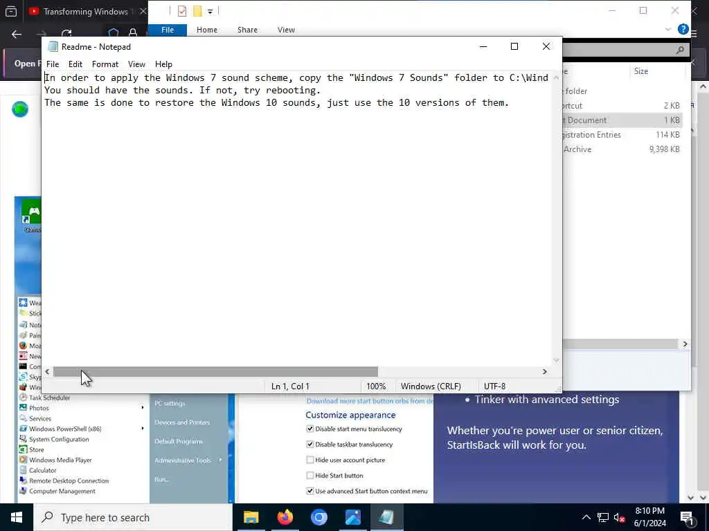
Task: Open the Customize Quick Access Toolbar dropdown
Action: click(210, 11)
